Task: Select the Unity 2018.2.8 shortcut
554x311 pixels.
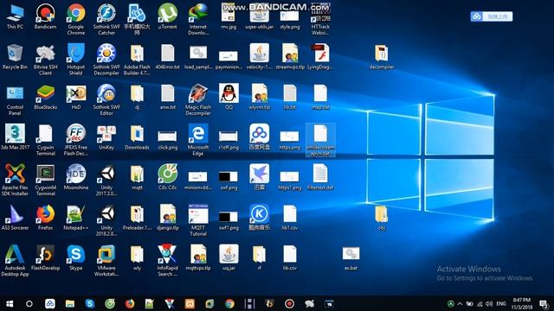Action: [106, 220]
